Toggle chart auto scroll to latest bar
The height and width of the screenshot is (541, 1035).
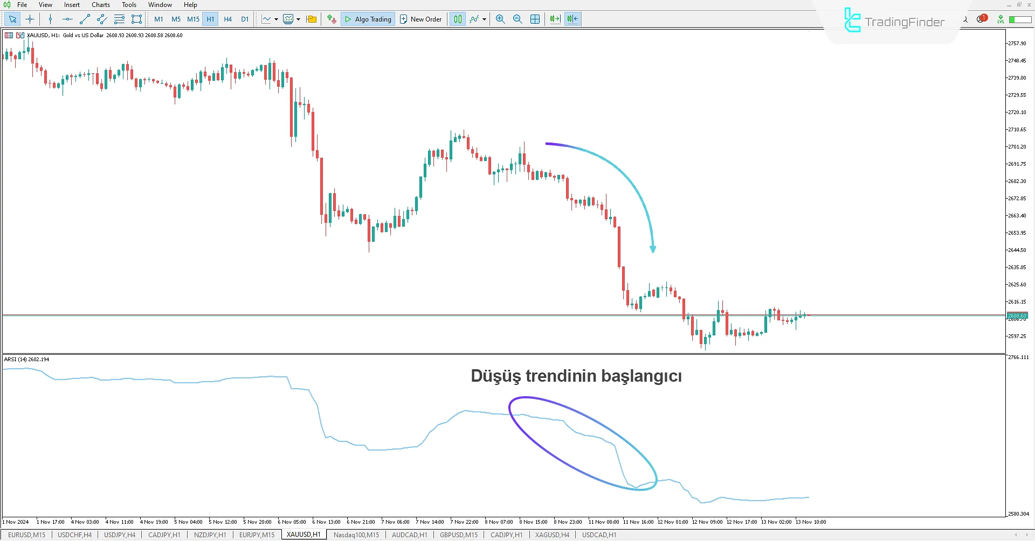[x=555, y=19]
